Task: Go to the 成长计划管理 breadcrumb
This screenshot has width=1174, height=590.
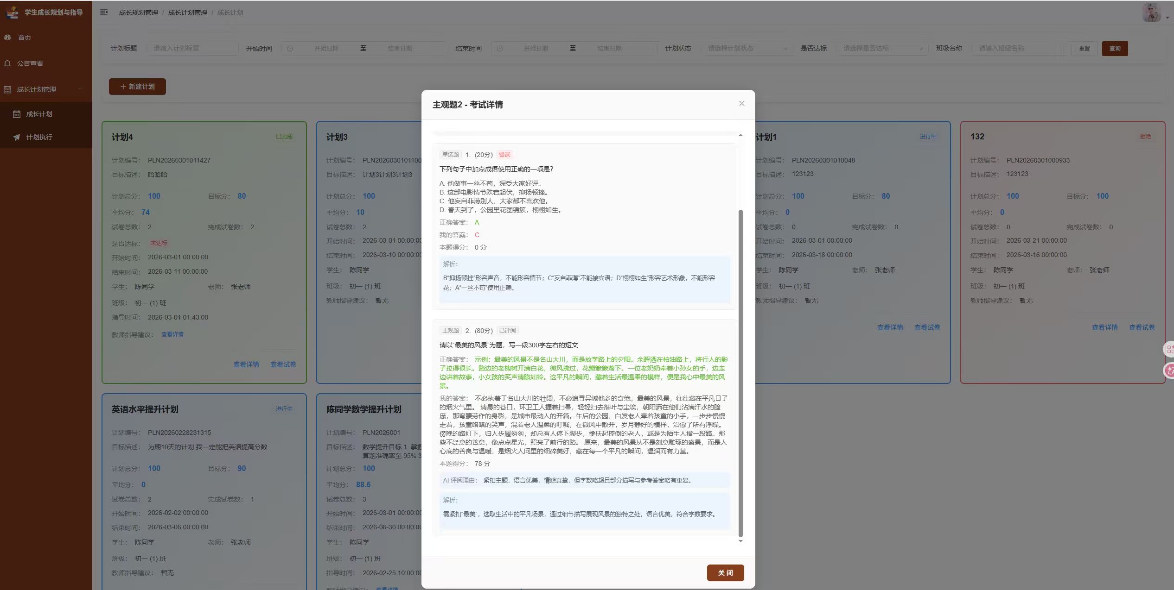Action: tap(187, 13)
